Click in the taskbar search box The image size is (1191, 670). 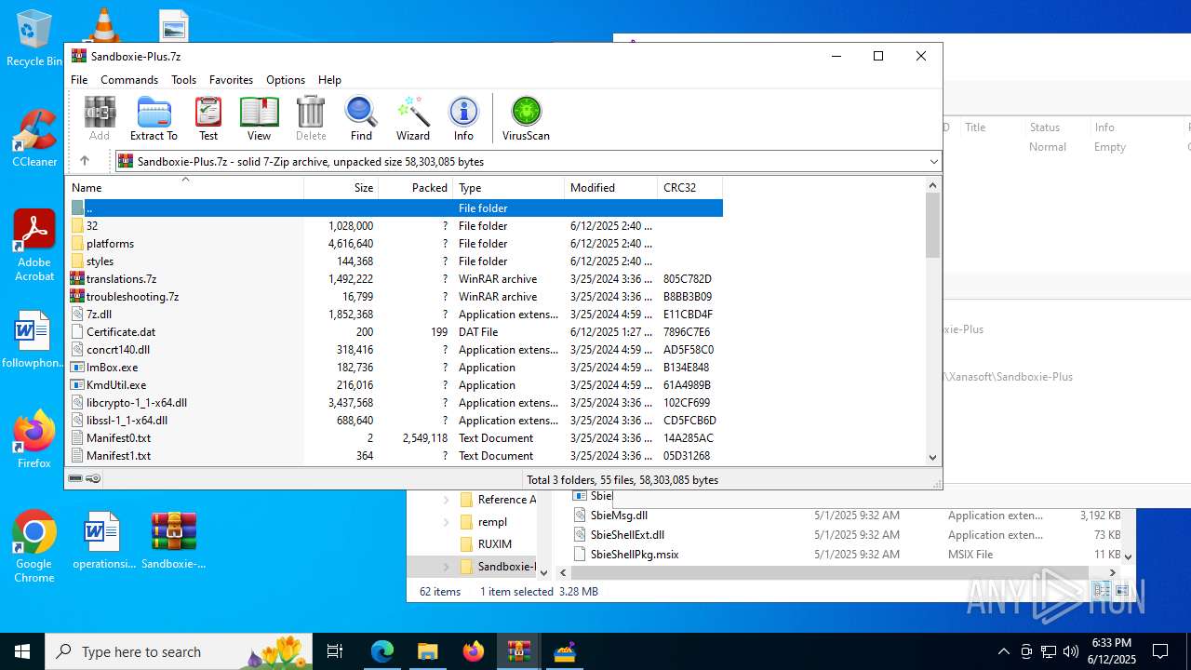(x=181, y=651)
